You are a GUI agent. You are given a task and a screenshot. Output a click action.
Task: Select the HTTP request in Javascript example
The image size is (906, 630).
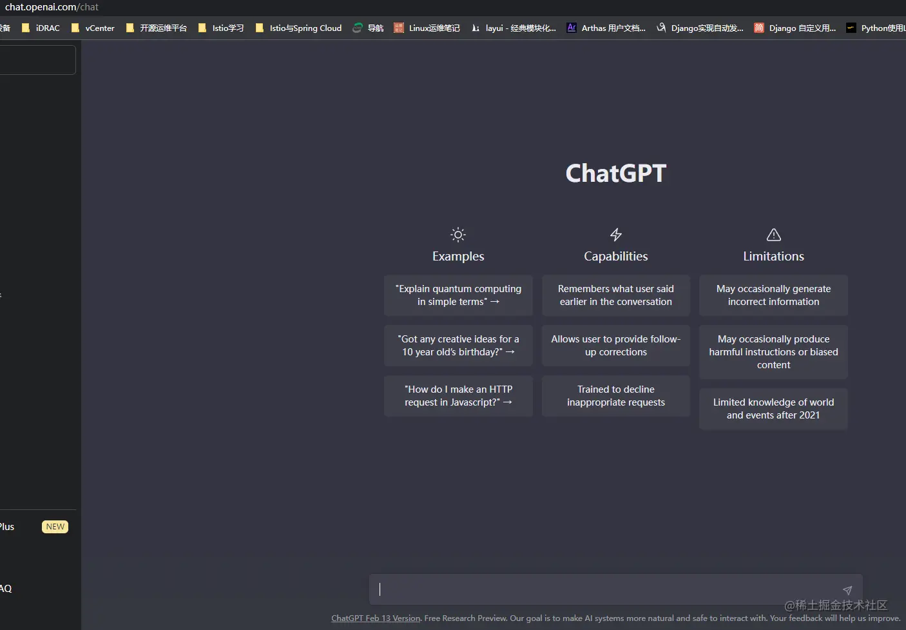[x=458, y=396]
